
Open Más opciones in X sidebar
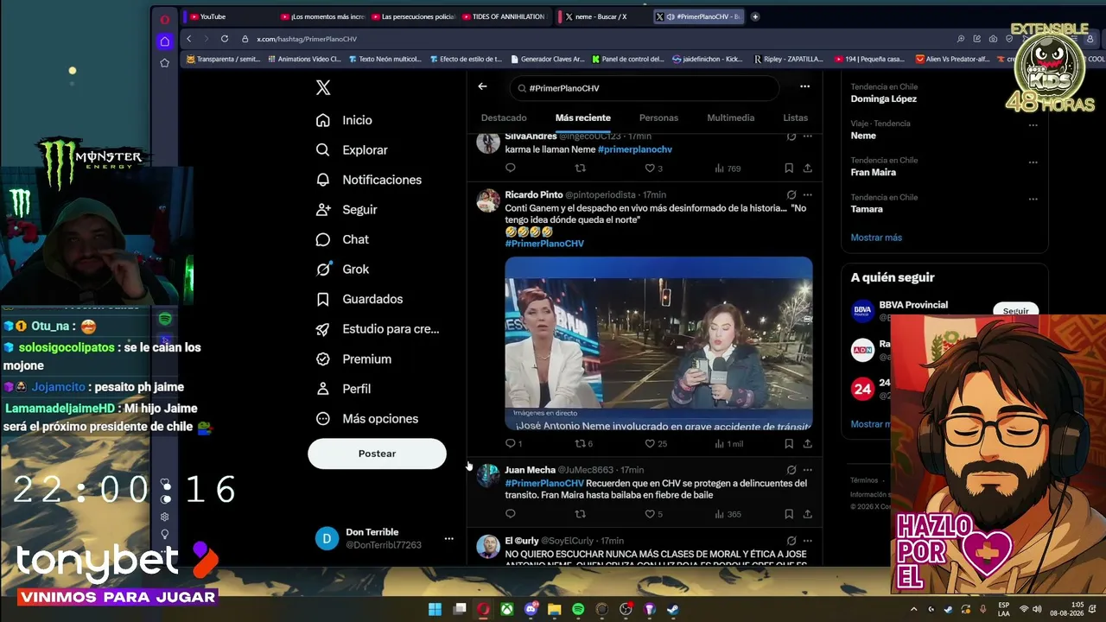tap(367, 418)
